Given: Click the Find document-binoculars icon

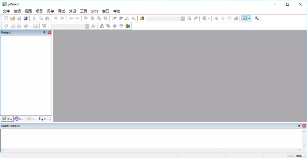Looking at the screenshot, I should point(189,18).
